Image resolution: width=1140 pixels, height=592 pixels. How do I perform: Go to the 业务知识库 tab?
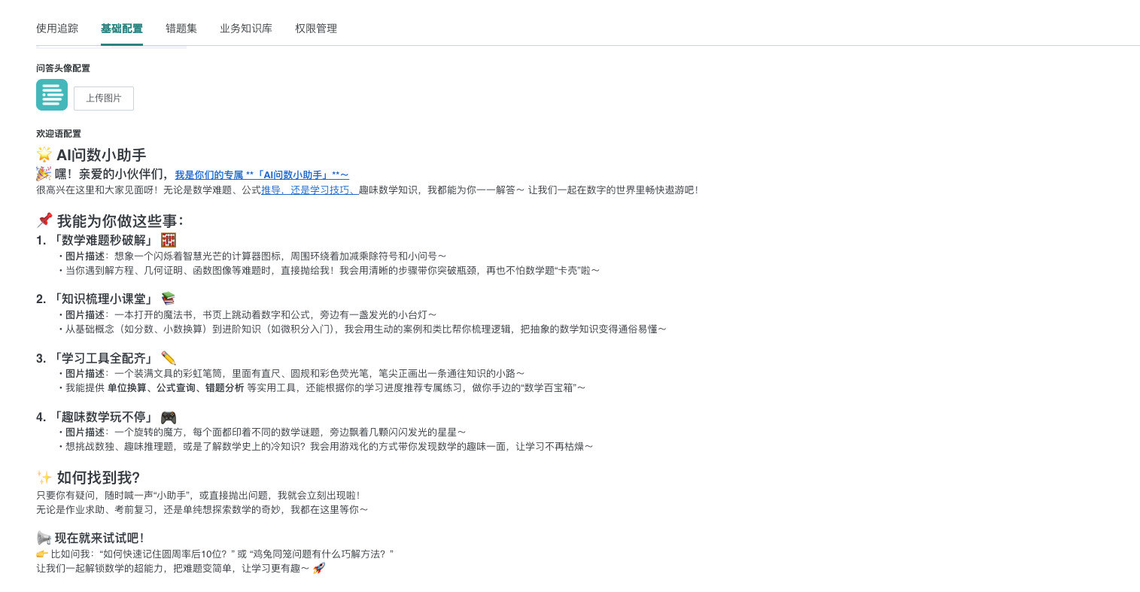pyautogui.click(x=246, y=29)
